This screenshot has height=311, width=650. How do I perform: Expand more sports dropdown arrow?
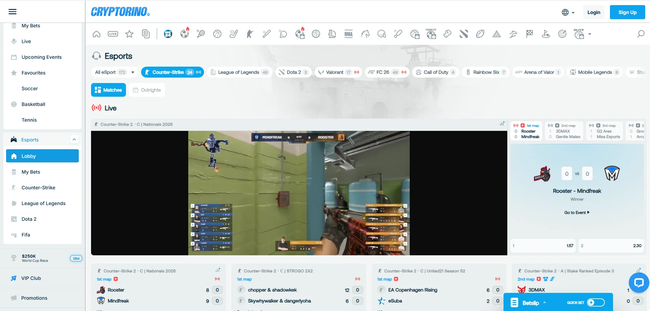pyautogui.click(x=590, y=34)
